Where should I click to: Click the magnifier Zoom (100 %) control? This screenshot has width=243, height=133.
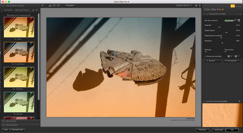(182, 6)
